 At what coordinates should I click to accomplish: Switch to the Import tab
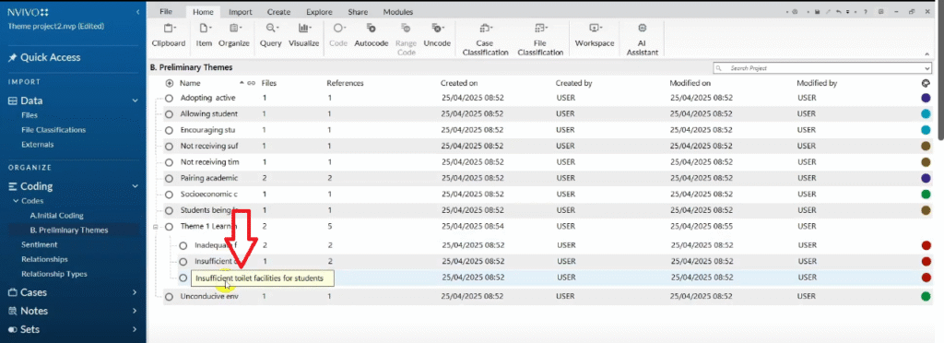[241, 12]
